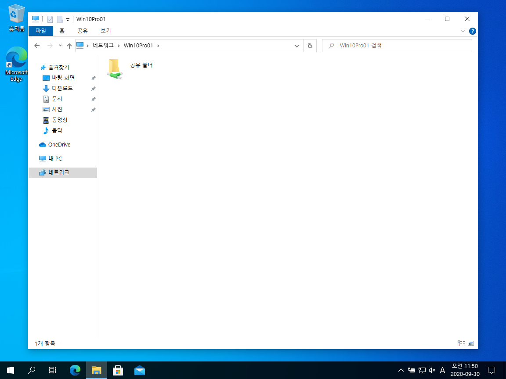Select the Microsoft Edge desktop shortcut
Screen dimensions: 506x379
point(16,64)
